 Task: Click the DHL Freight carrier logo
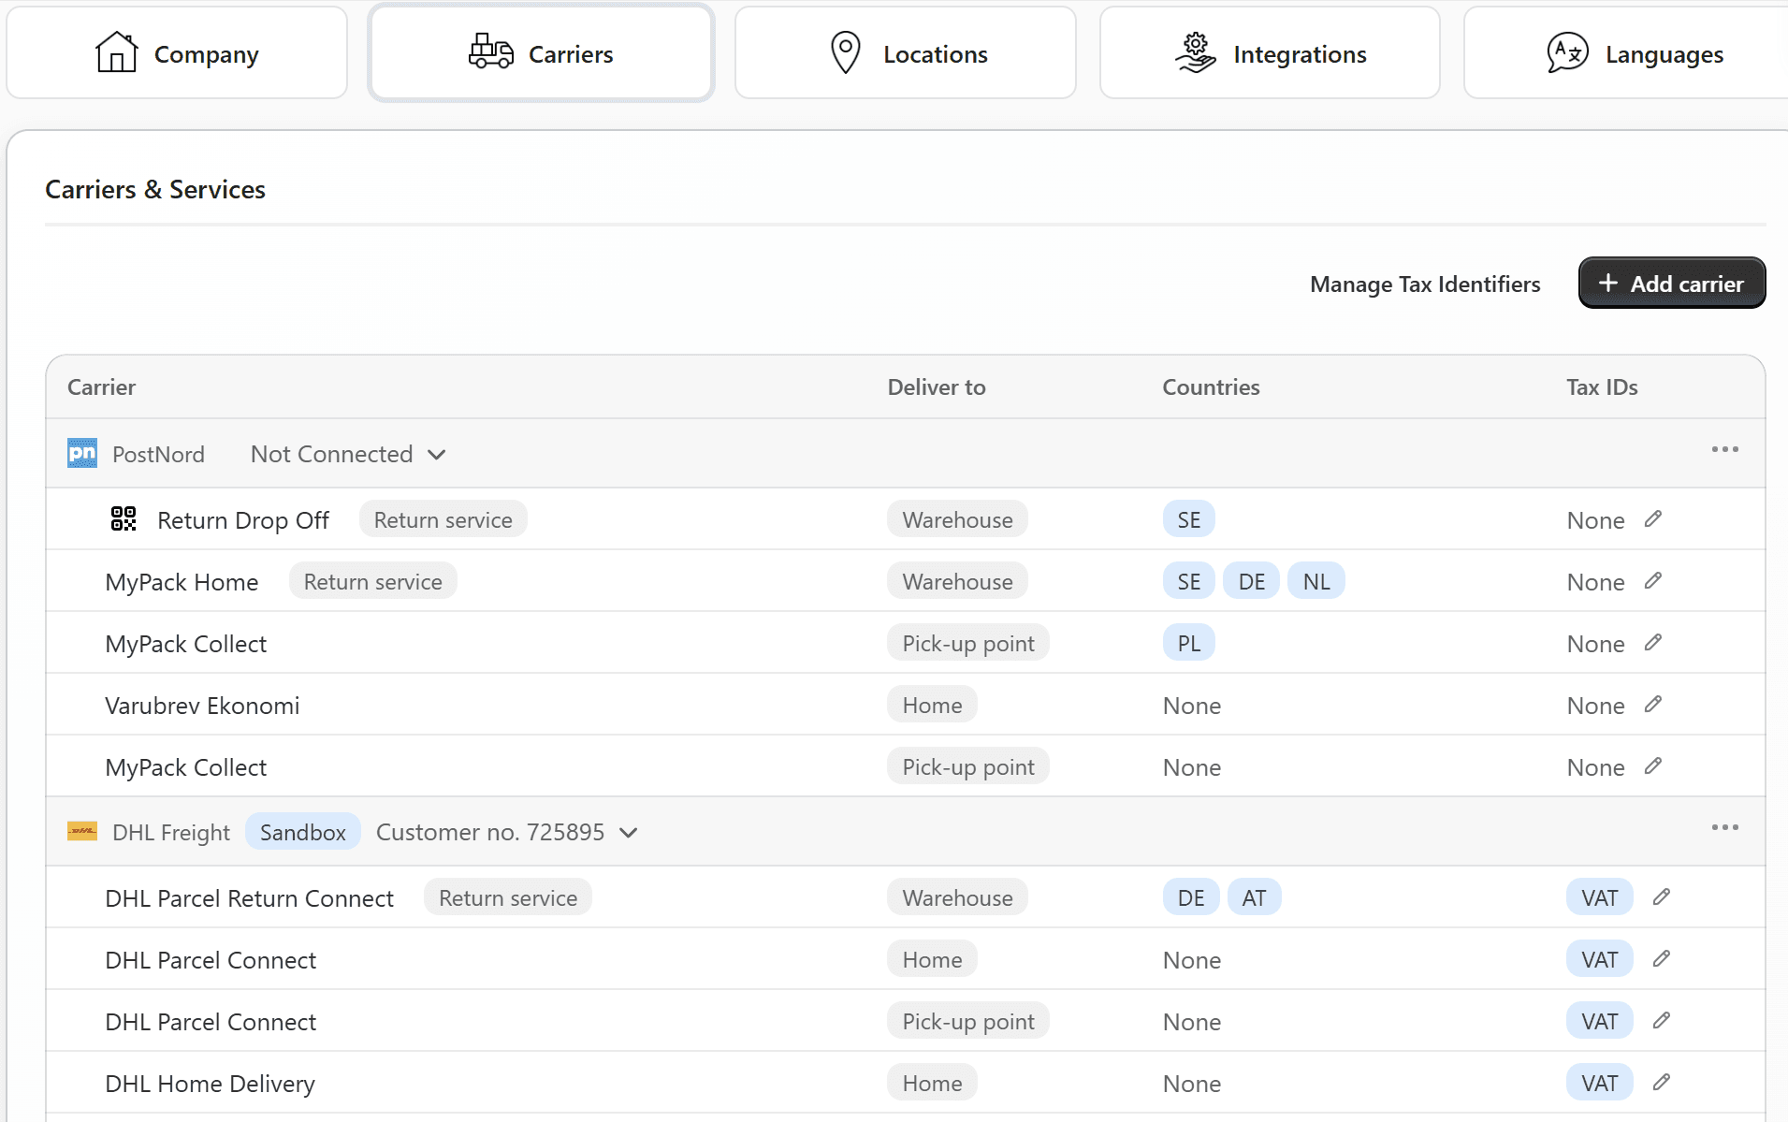(x=81, y=831)
